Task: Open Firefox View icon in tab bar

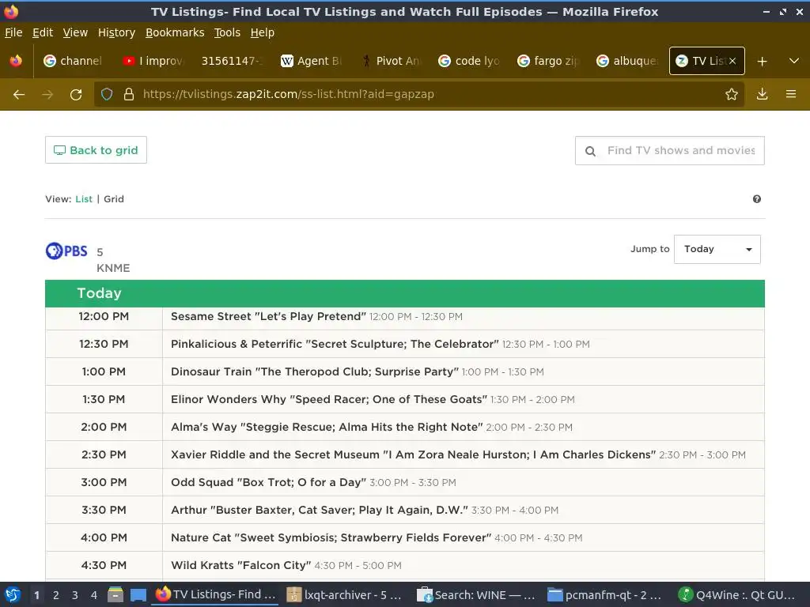Action: coord(16,61)
